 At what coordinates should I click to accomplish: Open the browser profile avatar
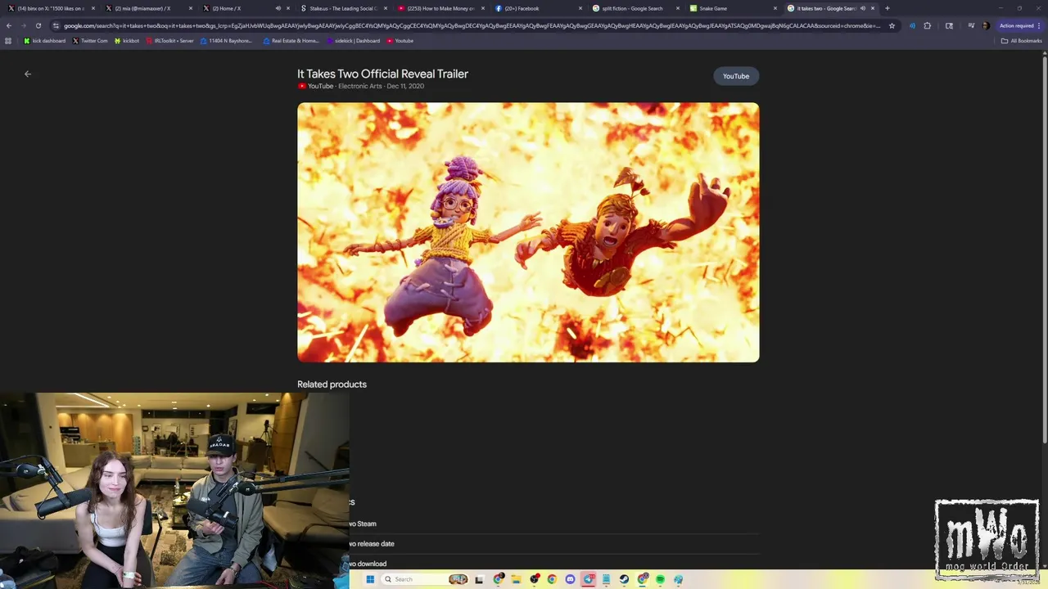(x=986, y=25)
